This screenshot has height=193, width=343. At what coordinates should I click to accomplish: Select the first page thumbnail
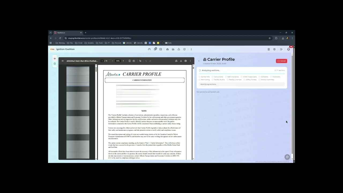tap(78, 76)
